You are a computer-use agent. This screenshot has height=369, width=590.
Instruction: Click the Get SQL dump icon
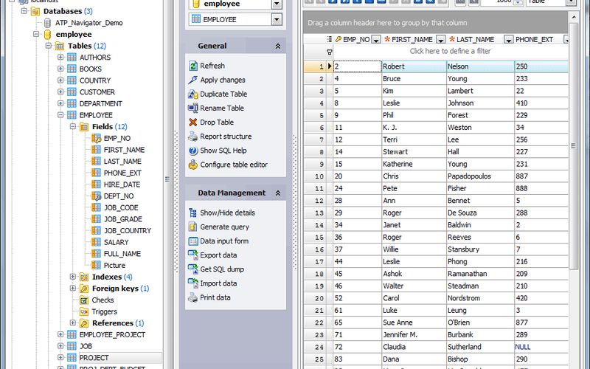(x=193, y=269)
